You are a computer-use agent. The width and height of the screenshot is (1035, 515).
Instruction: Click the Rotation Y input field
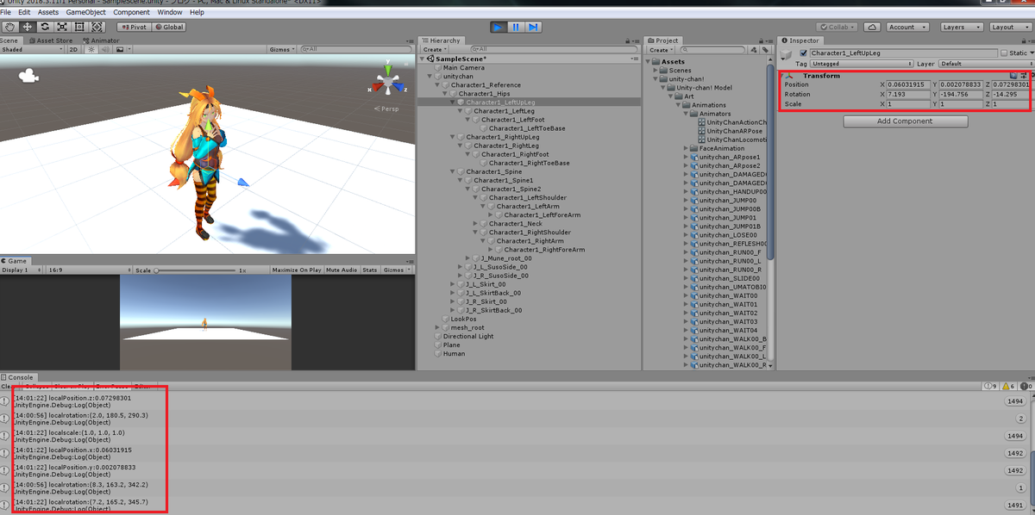tap(962, 93)
